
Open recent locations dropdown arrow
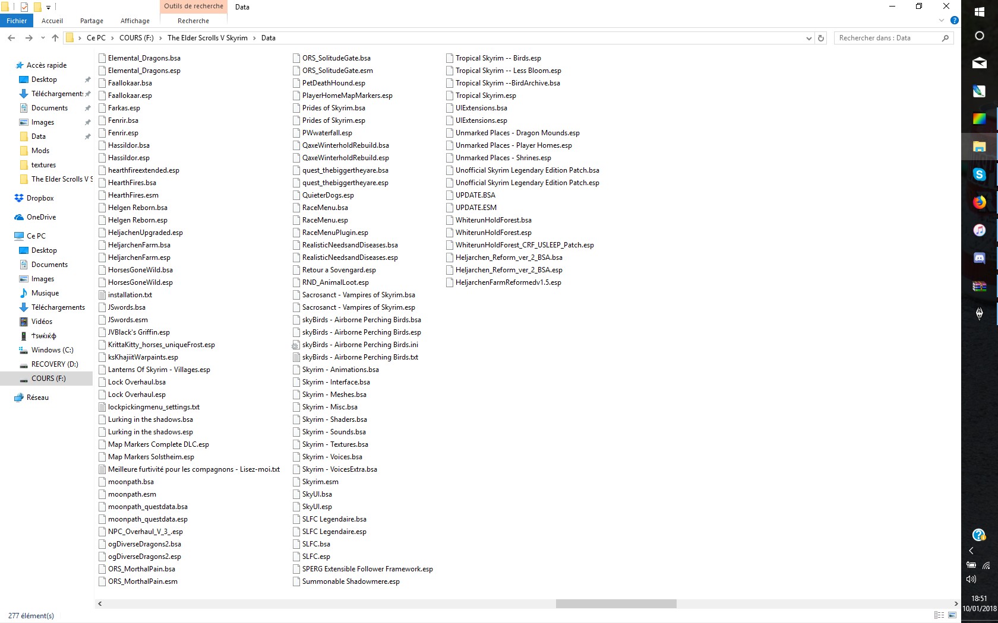[43, 38]
